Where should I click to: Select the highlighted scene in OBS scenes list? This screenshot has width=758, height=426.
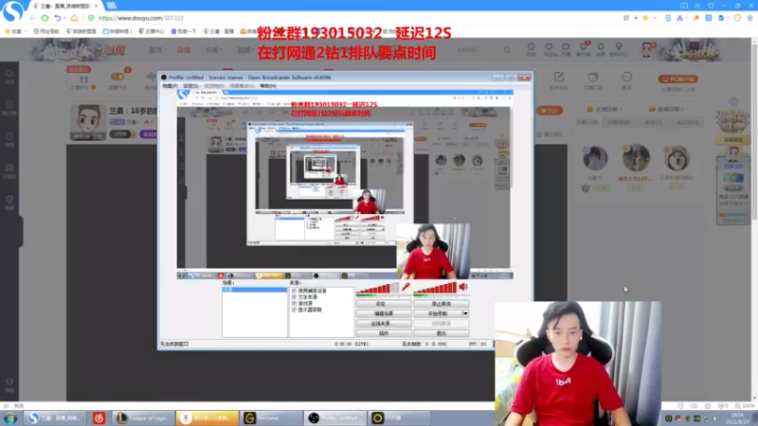click(x=255, y=290)
